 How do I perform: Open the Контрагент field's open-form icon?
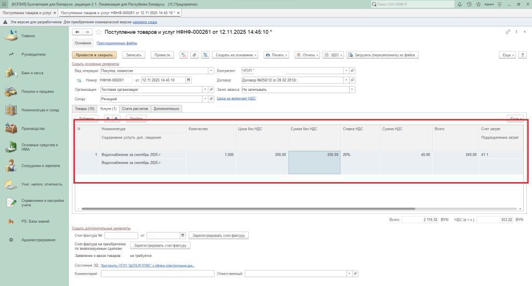353,71
